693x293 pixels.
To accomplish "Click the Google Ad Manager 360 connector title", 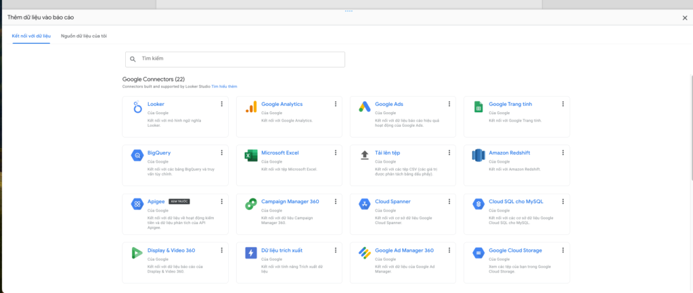I will pos(404,250).
